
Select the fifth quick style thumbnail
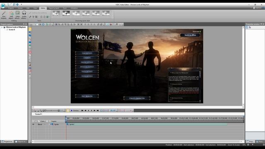96,13
